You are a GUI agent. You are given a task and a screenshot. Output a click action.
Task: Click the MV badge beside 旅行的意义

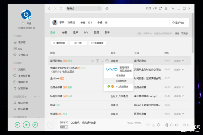point(70,61)
